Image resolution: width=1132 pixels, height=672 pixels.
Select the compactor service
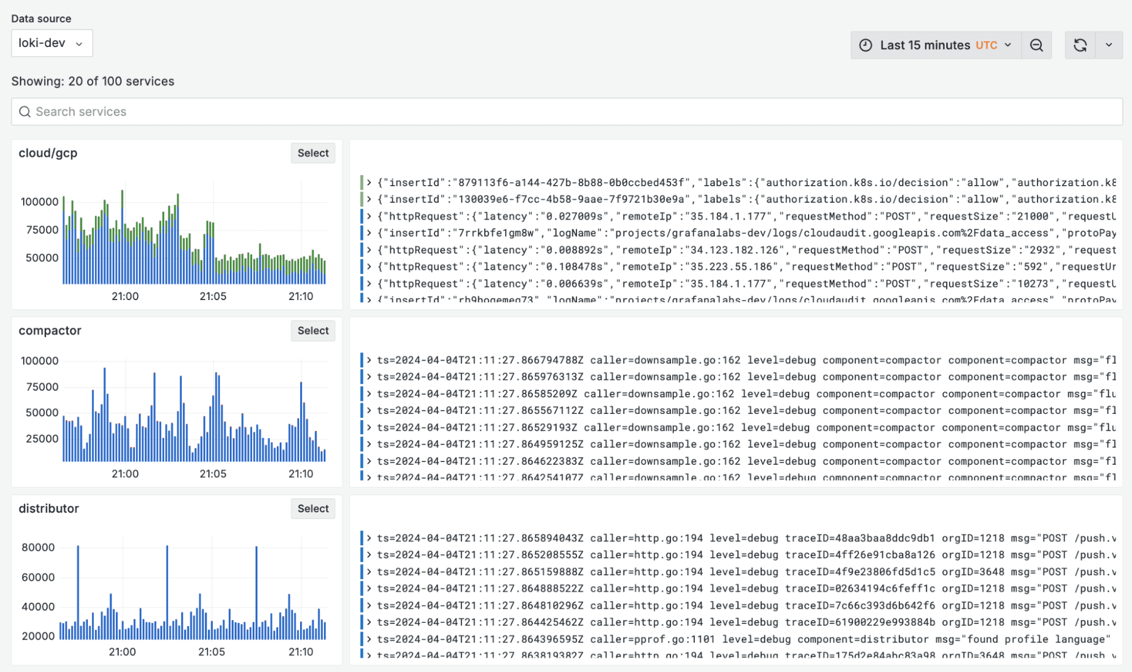(313, 331)
